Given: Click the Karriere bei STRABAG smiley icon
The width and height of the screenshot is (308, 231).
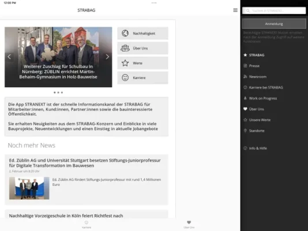Looking at the screenshot, I should 245,87.
